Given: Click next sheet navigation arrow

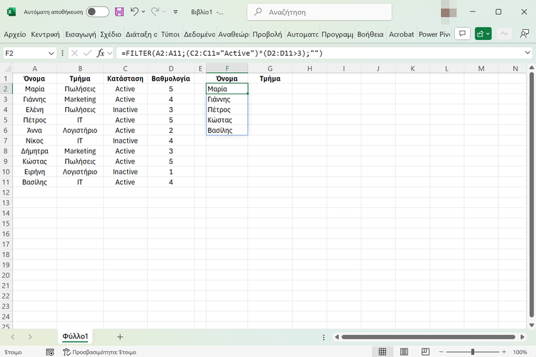Looking at the screenshot, I should click(30, 337).
